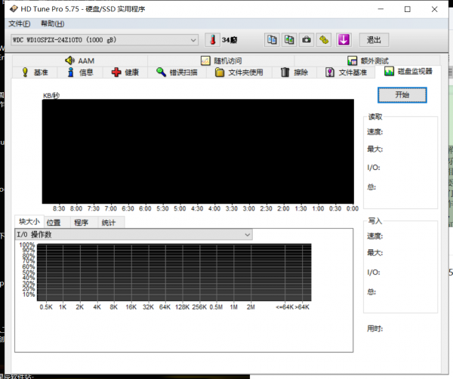This screenshot has width=453, height=379.
Task: Switch to the 随机访问 tab
Action: click(221, 60)
